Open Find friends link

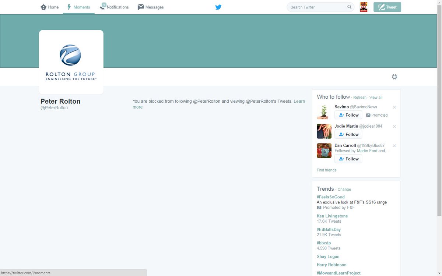tap(326, 170)
